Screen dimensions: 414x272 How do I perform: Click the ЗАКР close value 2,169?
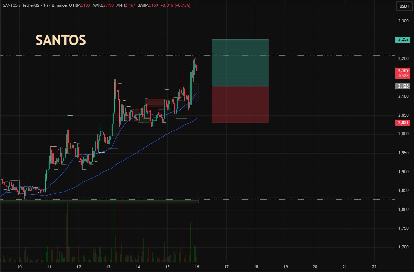[153, 6]
